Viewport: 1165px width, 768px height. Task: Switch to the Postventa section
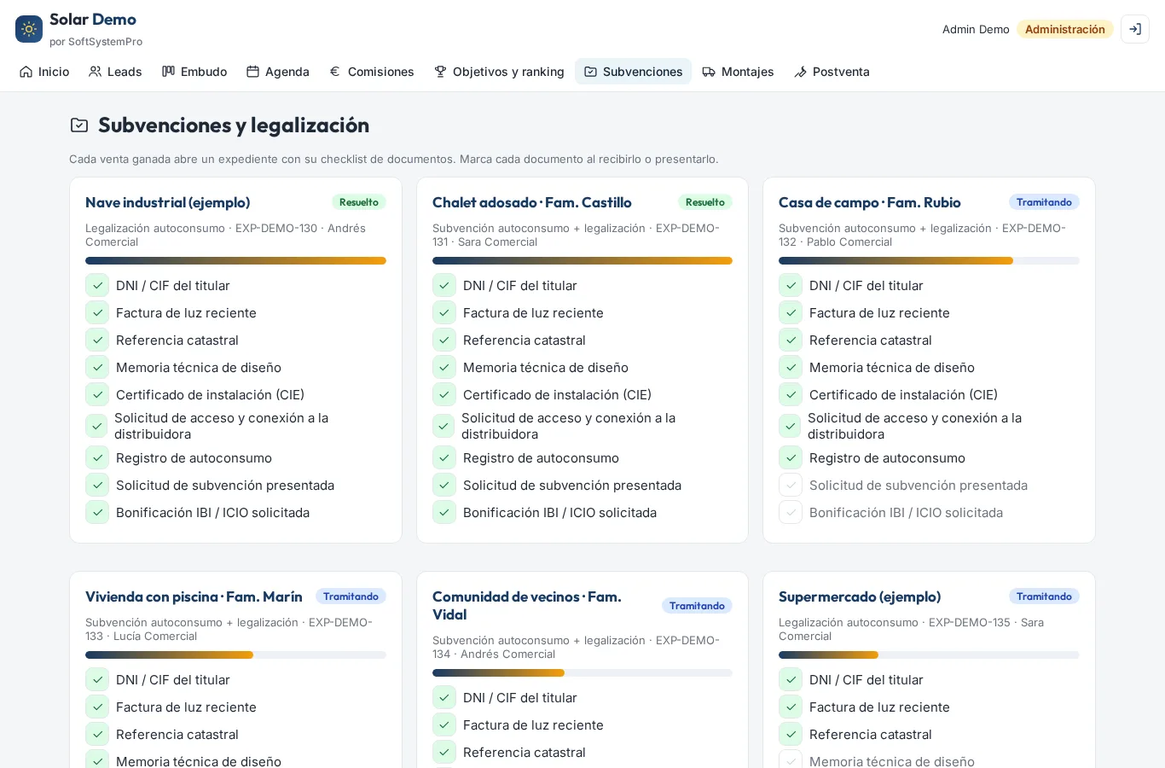pos(832,72)
